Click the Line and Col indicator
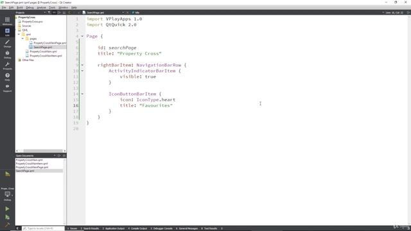This screenshot has width=411, height=231. (394, 12)
